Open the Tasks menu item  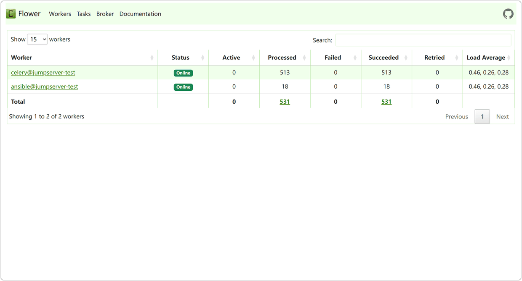point(84,14)
